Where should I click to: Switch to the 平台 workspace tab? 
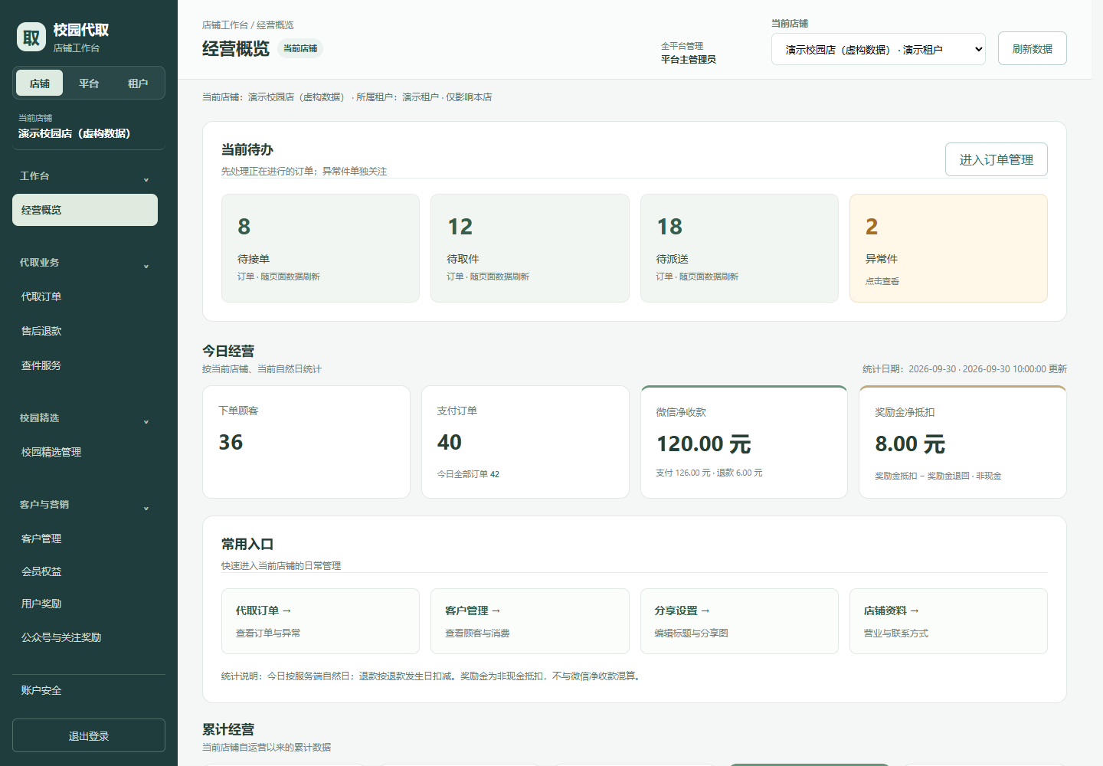pyautogui.click(x=89, y=83)
